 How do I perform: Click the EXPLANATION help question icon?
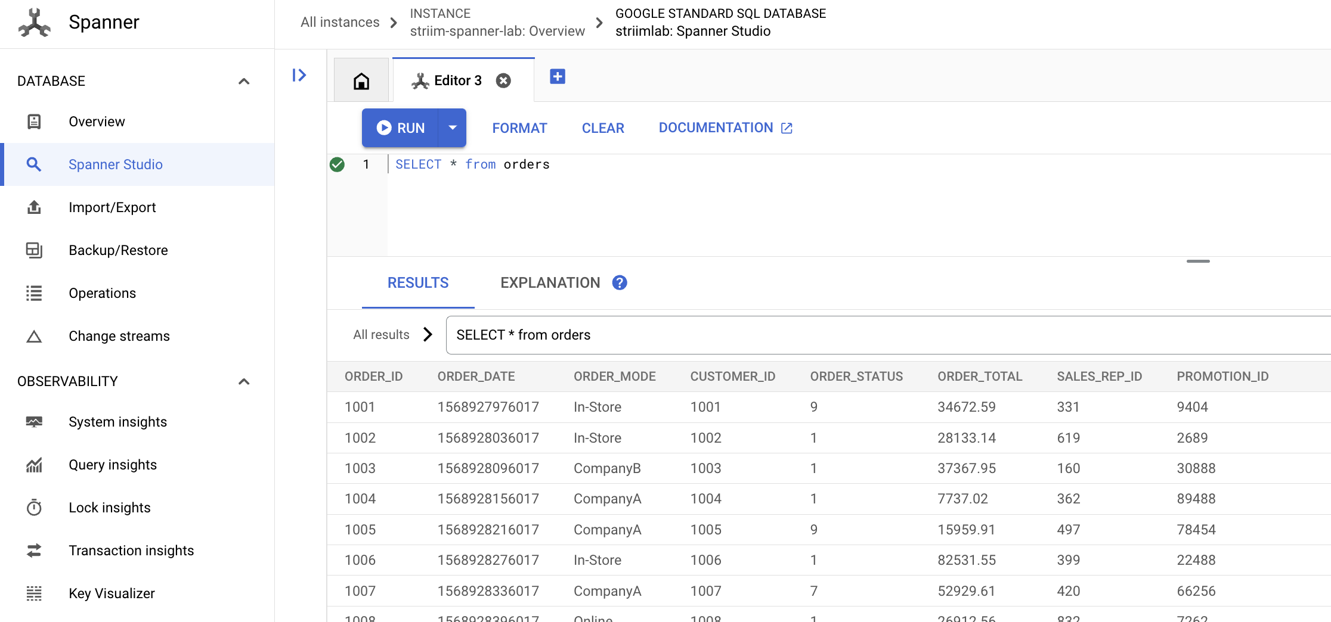(620, 283)
